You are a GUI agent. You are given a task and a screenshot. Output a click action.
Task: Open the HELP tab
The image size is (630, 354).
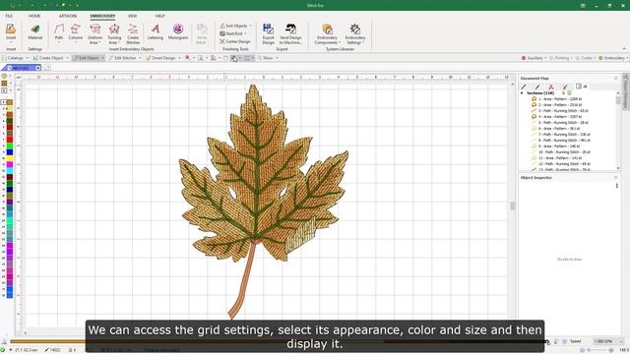pyautogui.click(x=159, y=16)
